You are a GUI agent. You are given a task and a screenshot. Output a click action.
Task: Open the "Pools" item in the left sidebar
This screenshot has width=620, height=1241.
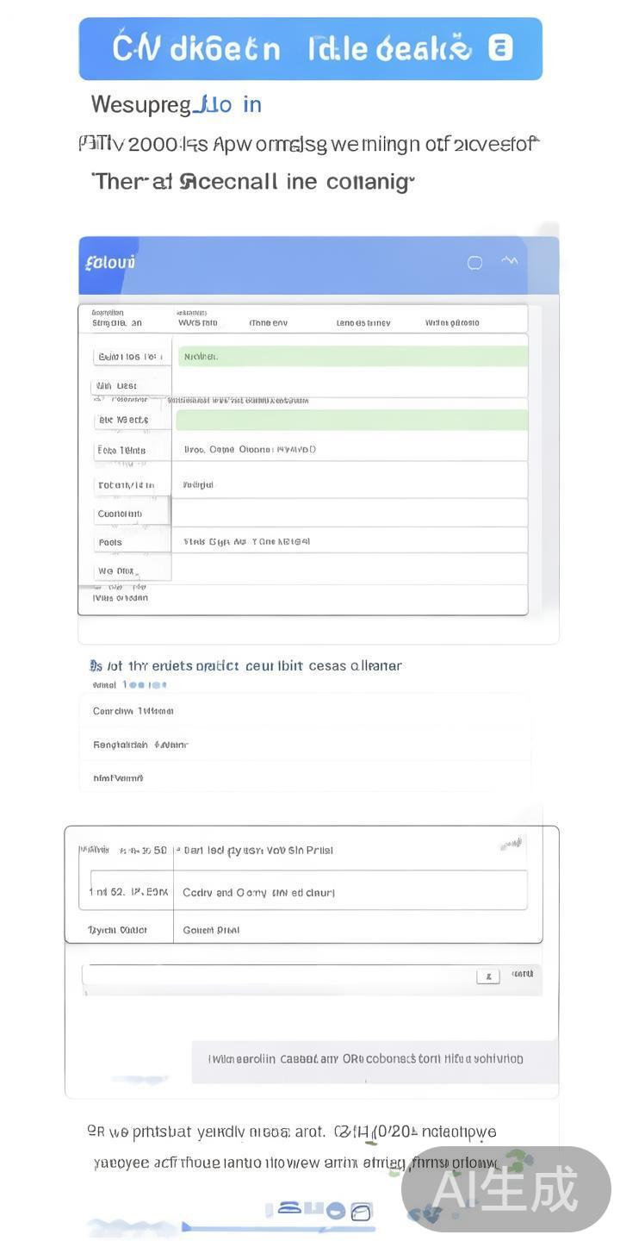[x=111, y=543]
